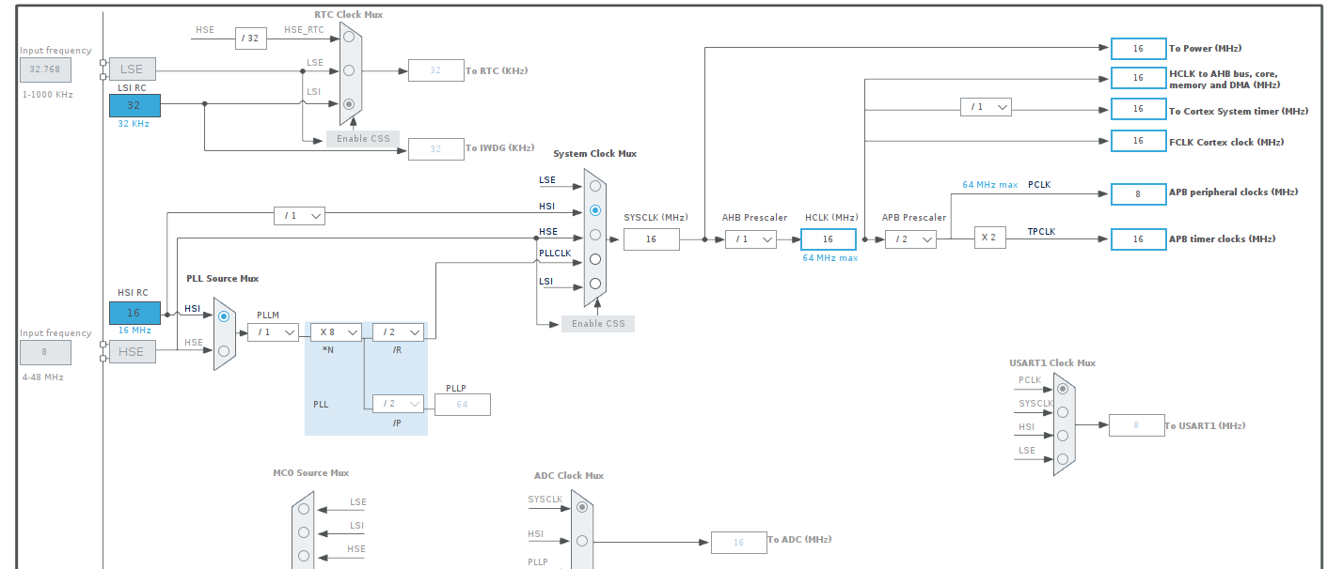Screen dimensions: 1327x569
Task: Open the PLLM divider dropdown
Action: point(273,331)
